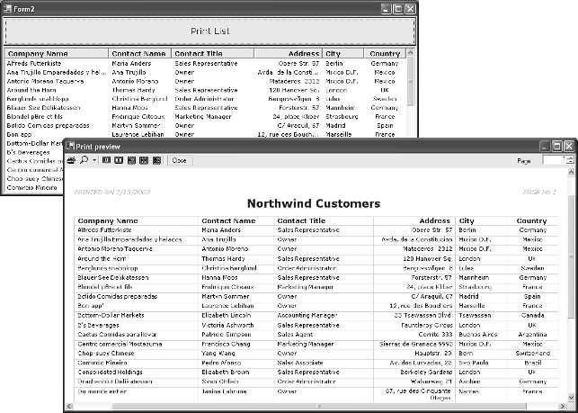Decrease page number with the down spinner
Viewport: 578px width, 413px height.
pos(570,162)
